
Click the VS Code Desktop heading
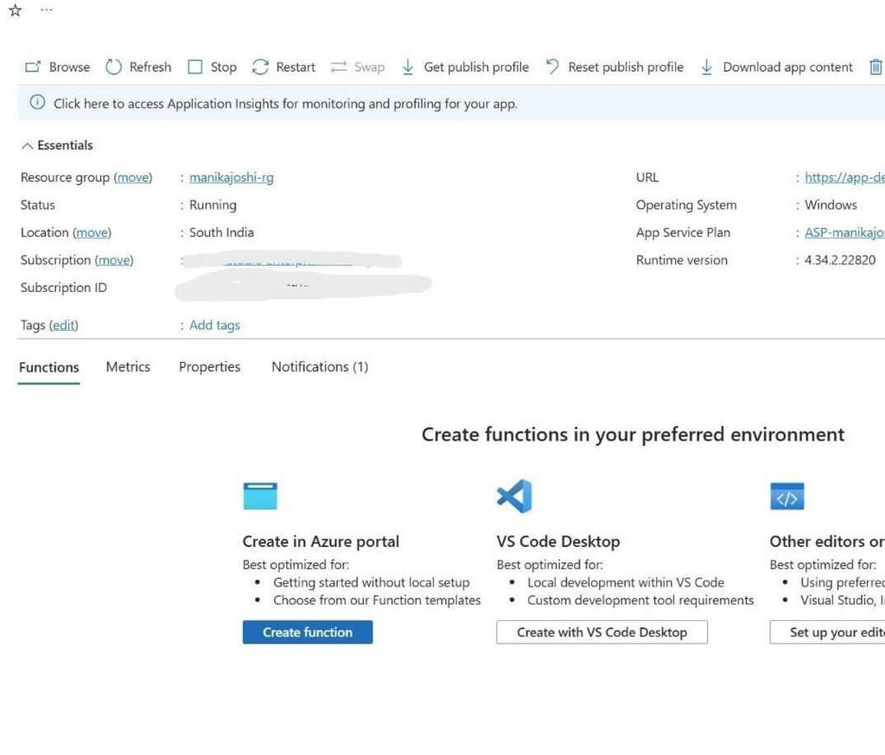[x=558, y=542]
